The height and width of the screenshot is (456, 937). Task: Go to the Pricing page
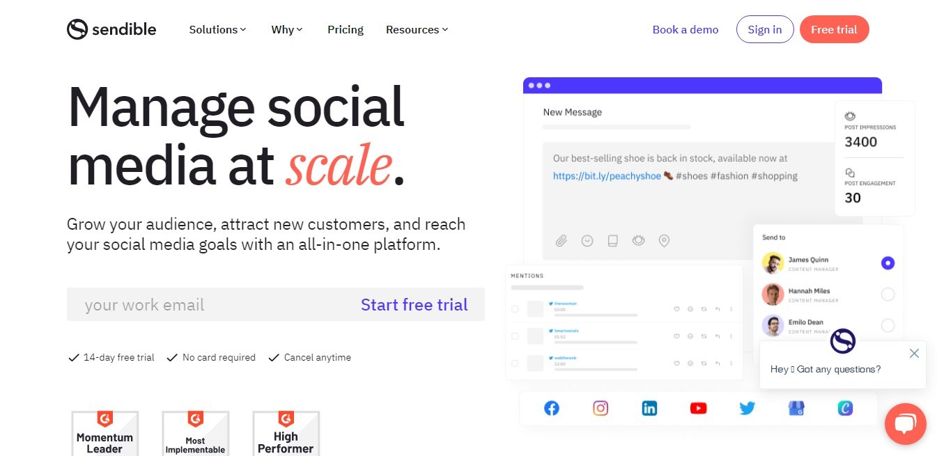(345, 29)
